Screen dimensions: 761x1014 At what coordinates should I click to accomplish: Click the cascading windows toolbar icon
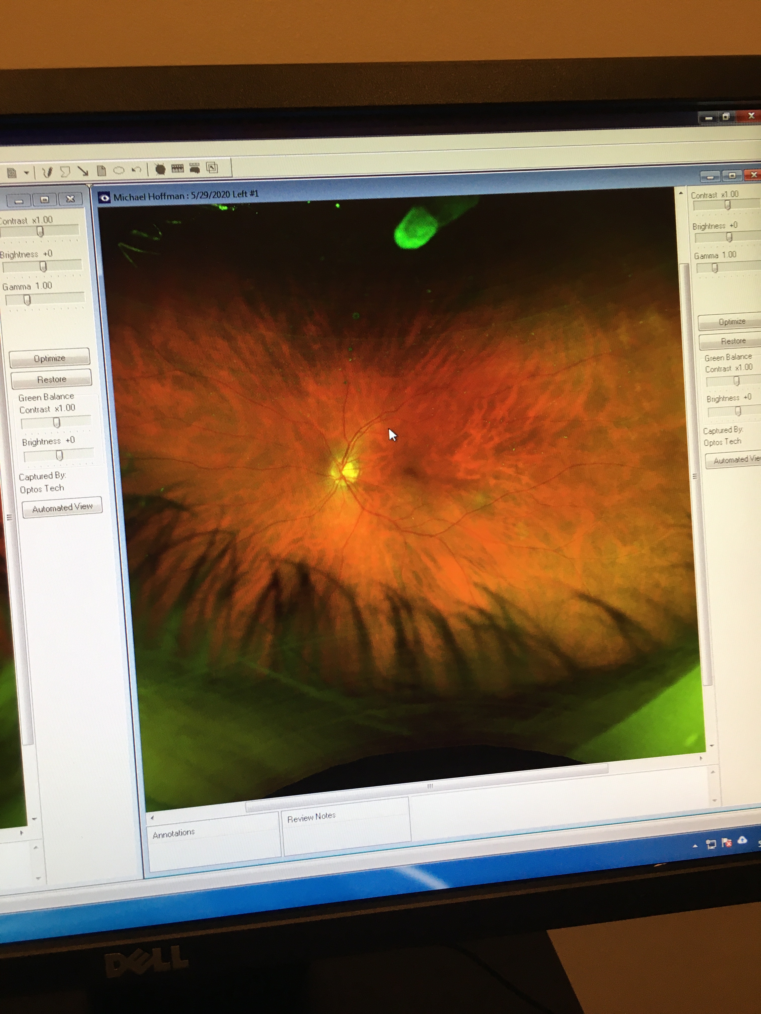pyautogui.click(x=212, y=168)
